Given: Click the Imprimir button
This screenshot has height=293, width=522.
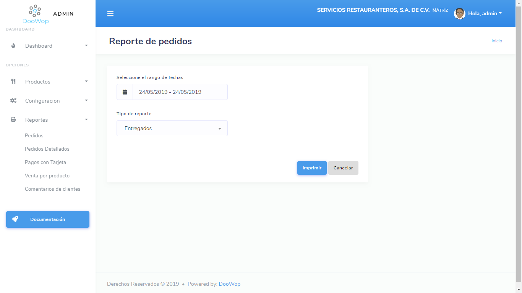Looking at the screenshot, I should 312,168.
